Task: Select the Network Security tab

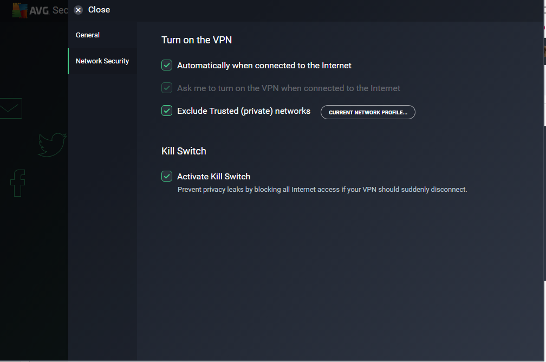Action: click(x=102, y=61)
